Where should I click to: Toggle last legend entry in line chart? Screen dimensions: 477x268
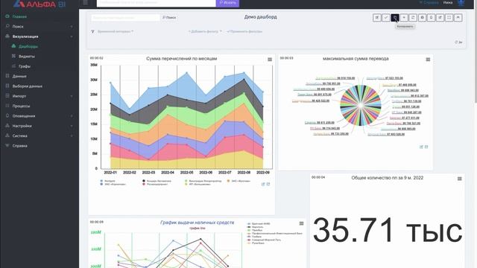point(256,243)
